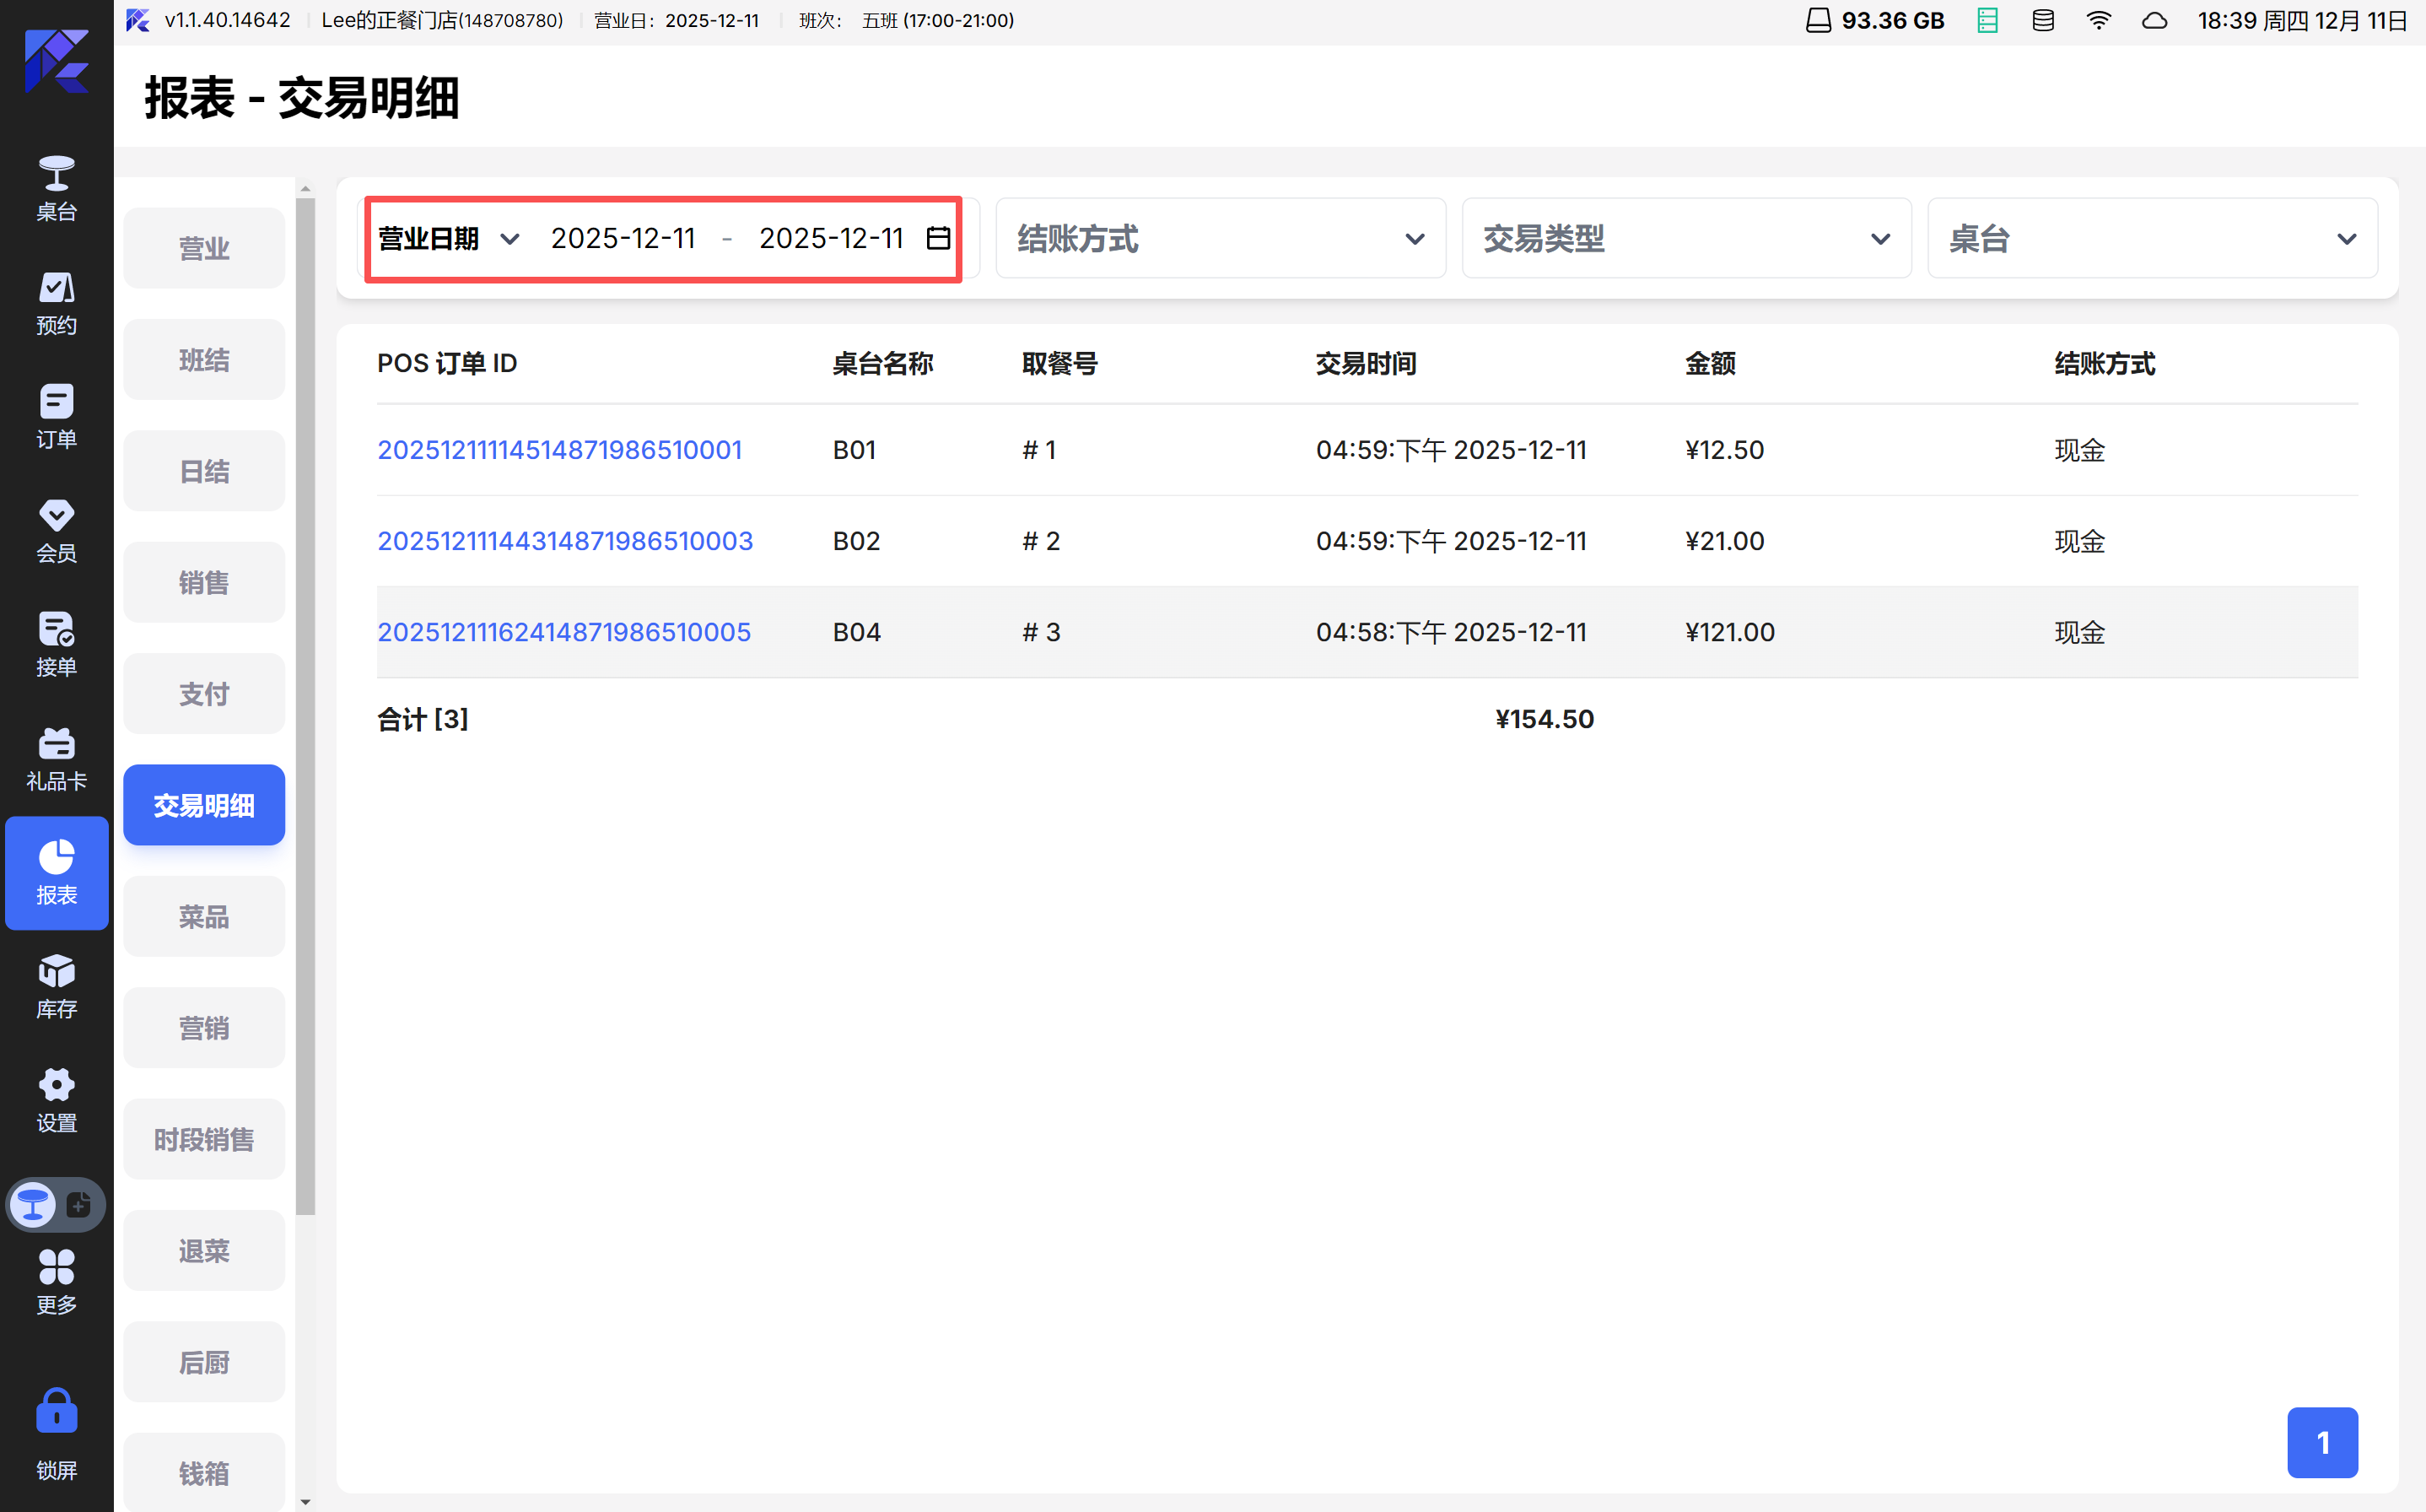2426x1512 pixels.
Task: Open the 桌台 filter dropdown
Action: point(2151,238)
